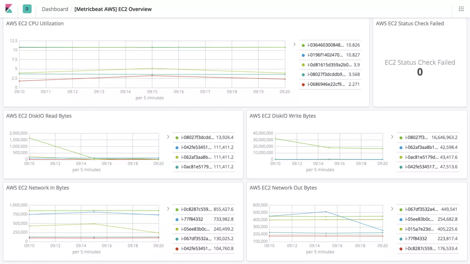Collapse legend of DiskIO Write Bytes chart
This screenshot has width=470, height=264.
(392, 137)
